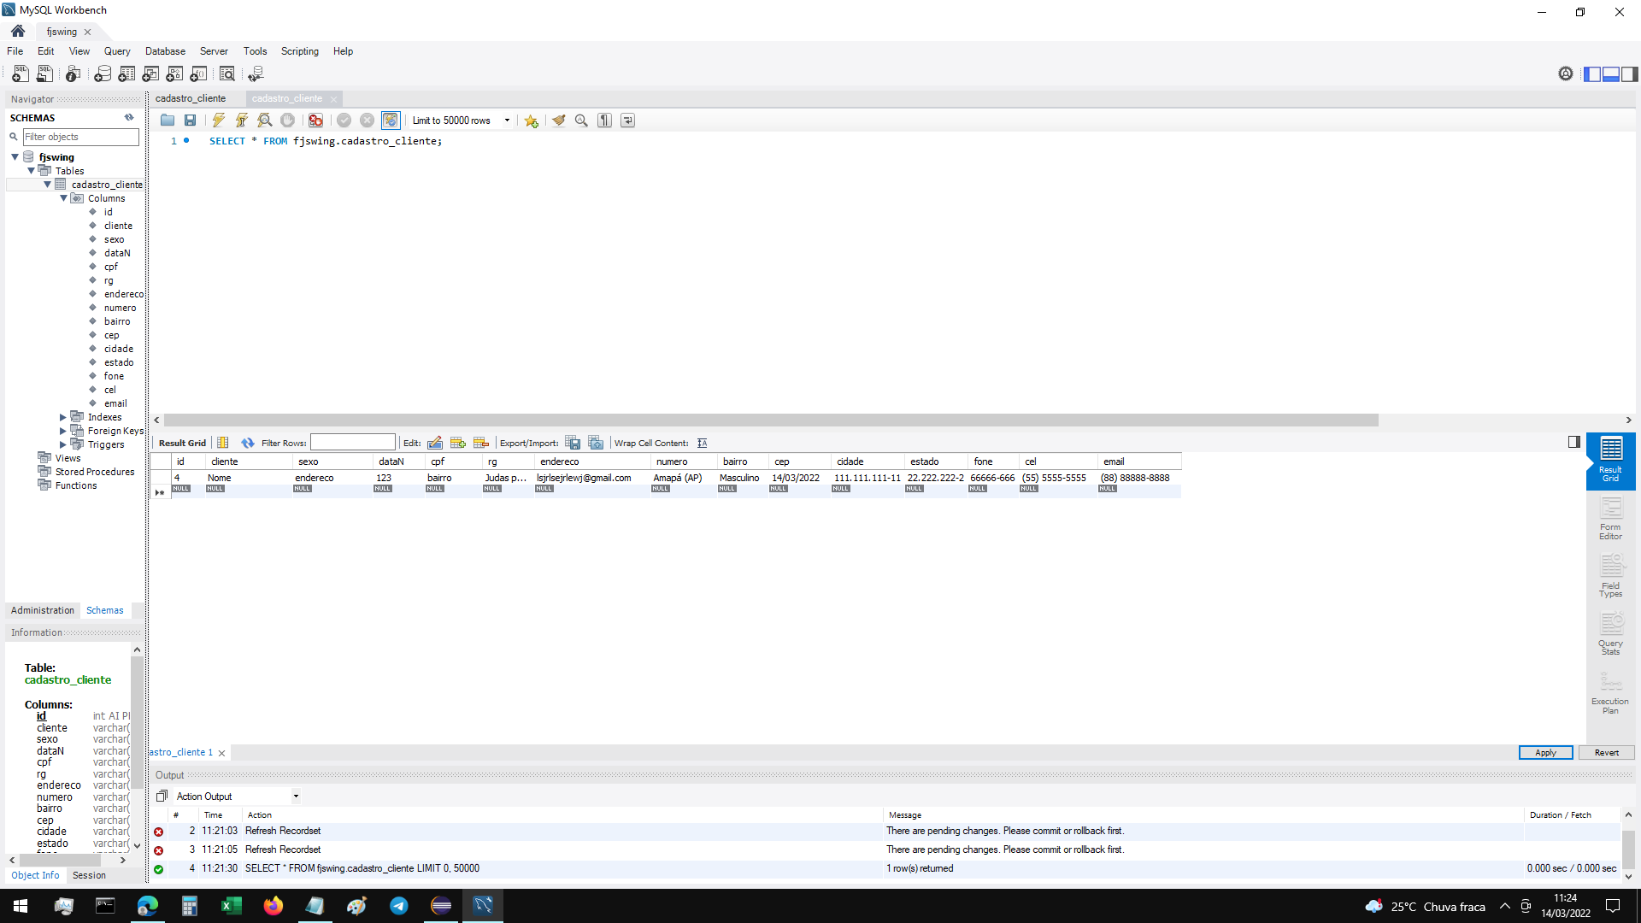Click the Revert button

[x=1606, y=753]
